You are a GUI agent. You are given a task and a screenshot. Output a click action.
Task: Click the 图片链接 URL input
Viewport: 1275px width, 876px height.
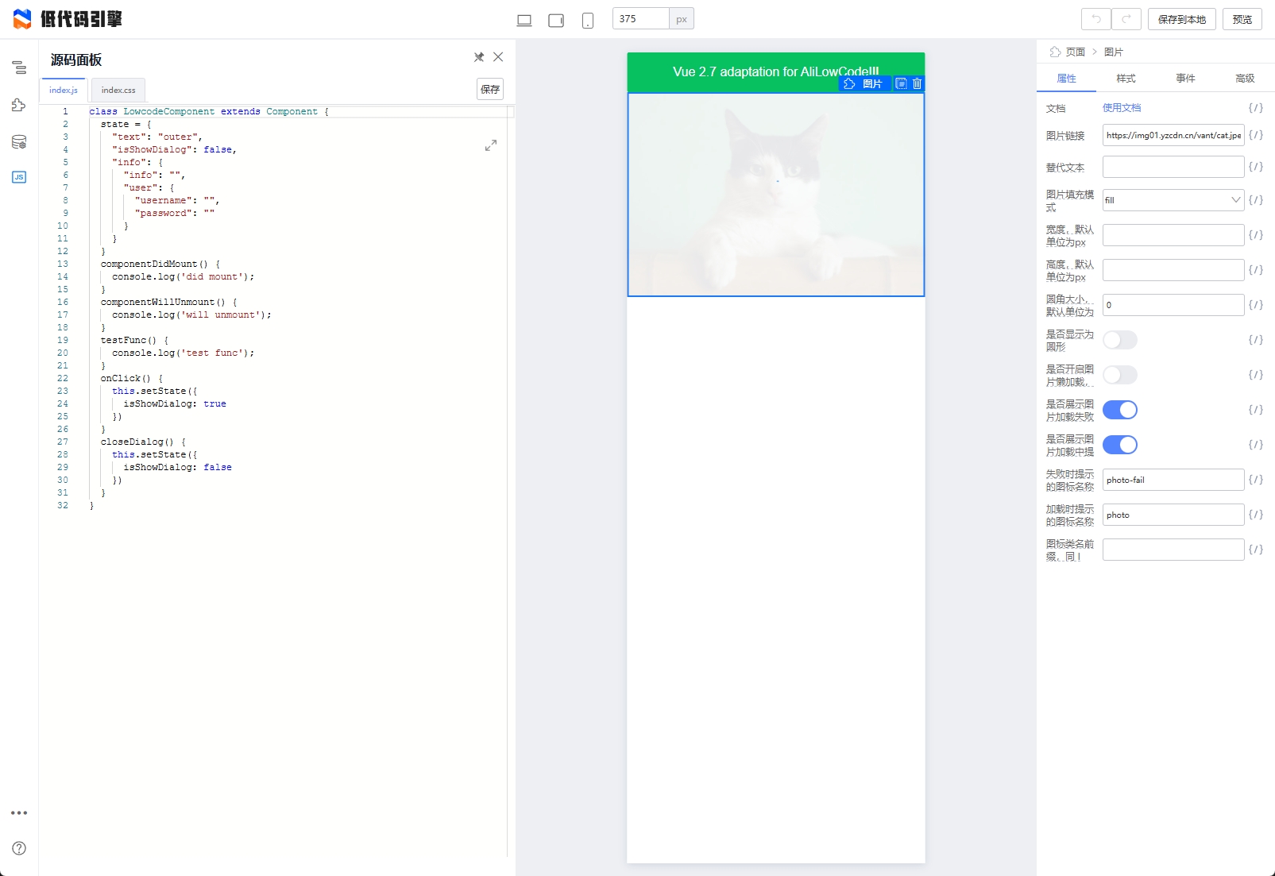(1173, 135)
